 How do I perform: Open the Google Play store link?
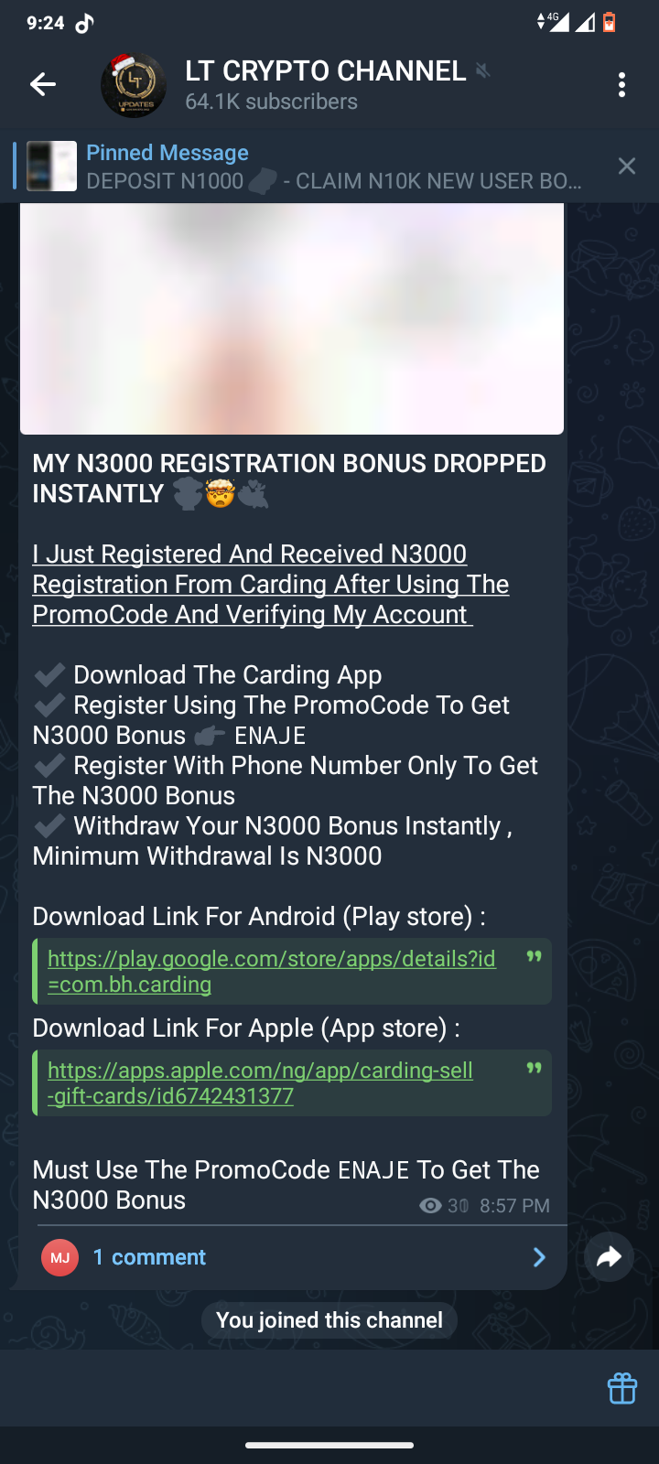[271, 971]
